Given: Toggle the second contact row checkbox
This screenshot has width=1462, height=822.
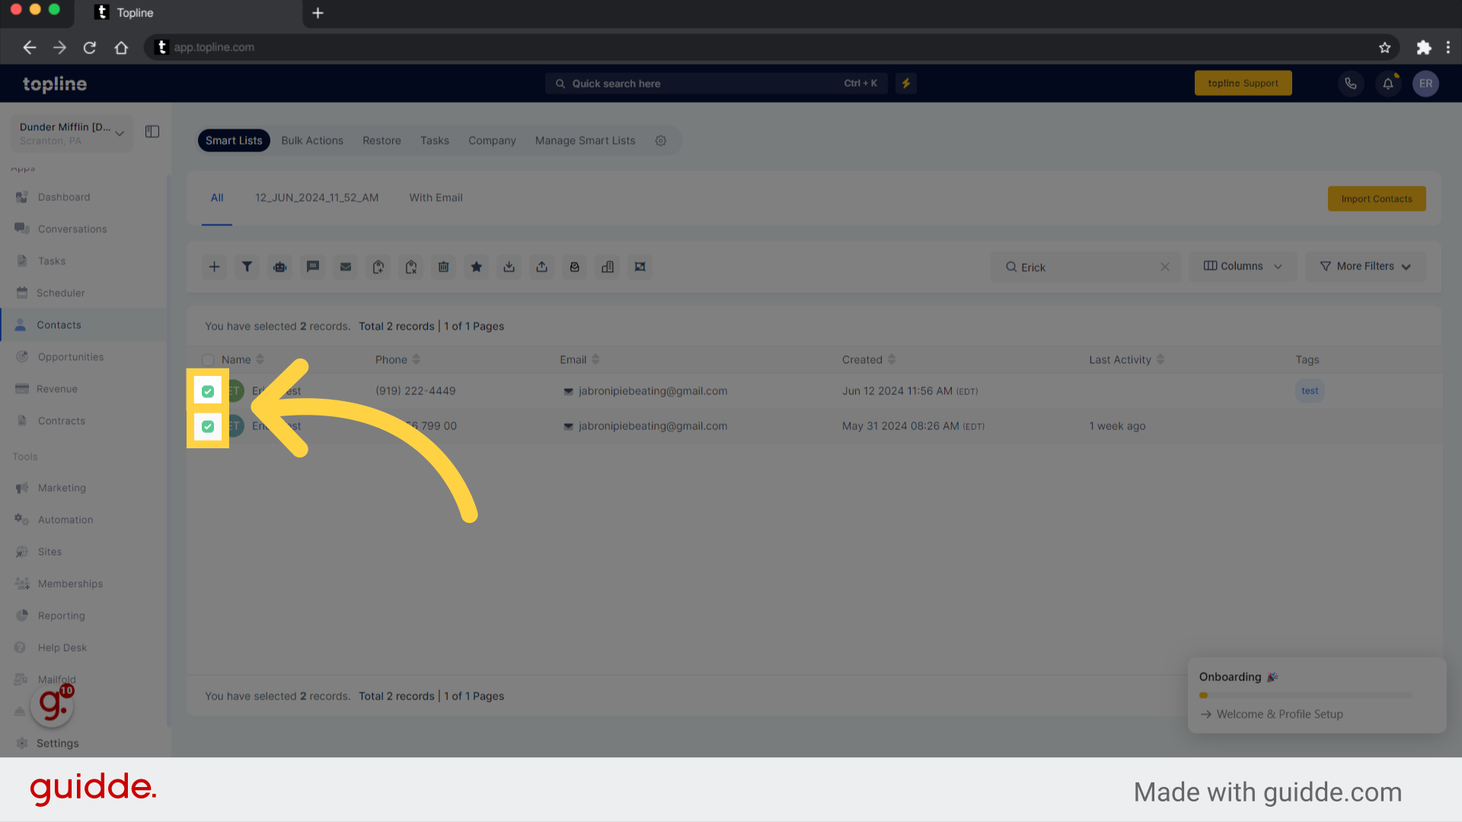Looking at the screenshot, I should [x=208, y=425].
